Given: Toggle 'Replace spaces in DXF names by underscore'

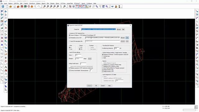Looking at the screenshot, I should [70, 68].
